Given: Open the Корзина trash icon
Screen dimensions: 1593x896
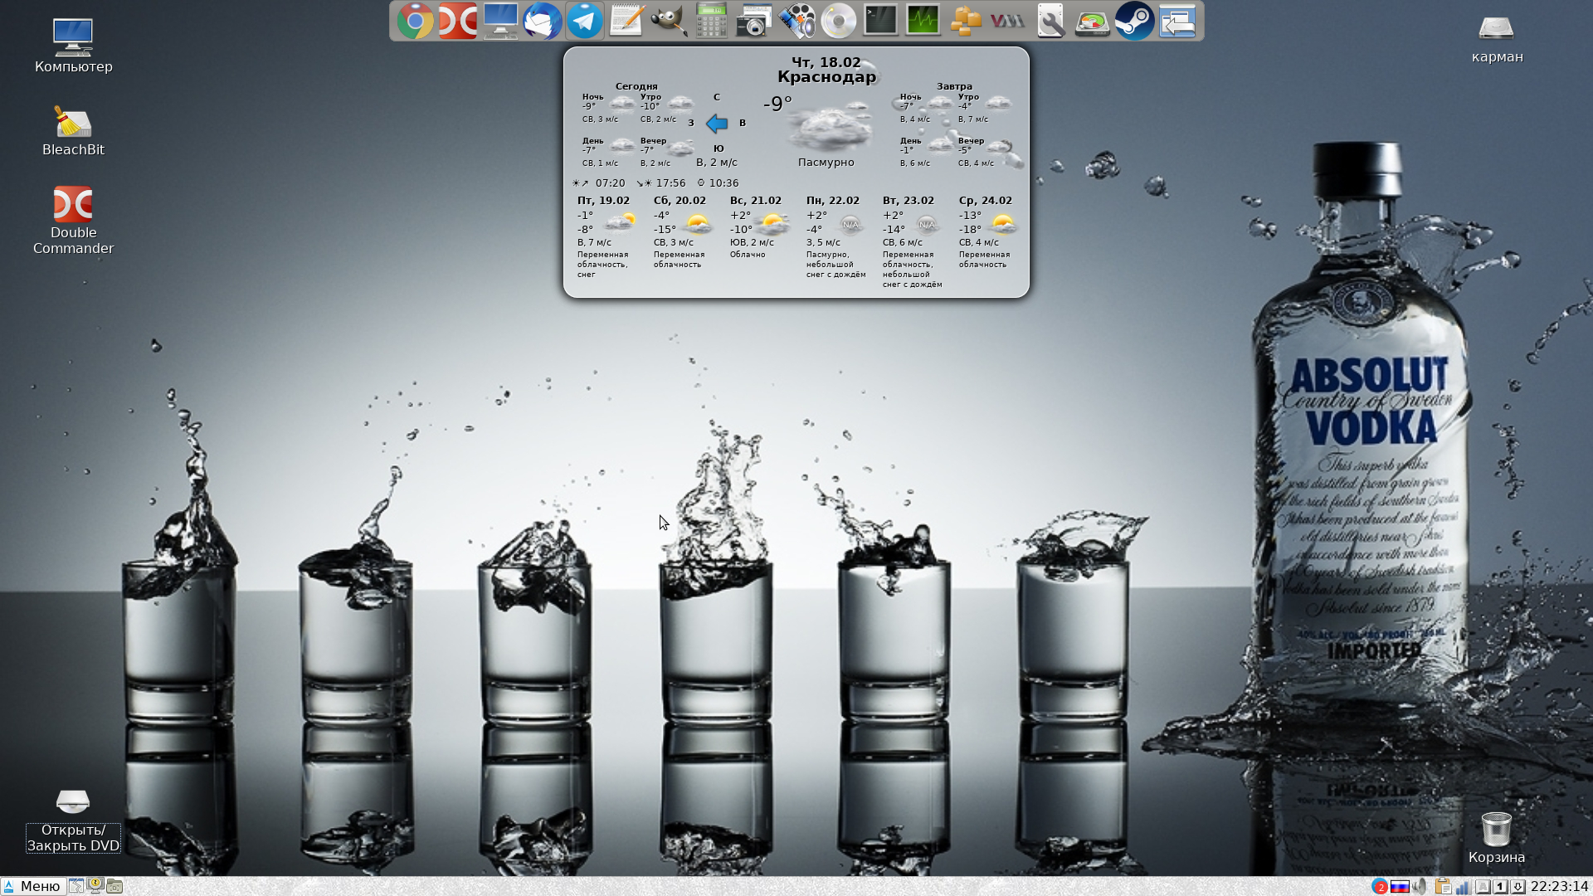Looking at the screenshot, I should tap(1496, 838).
